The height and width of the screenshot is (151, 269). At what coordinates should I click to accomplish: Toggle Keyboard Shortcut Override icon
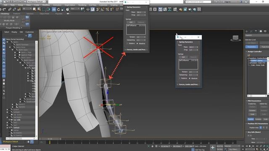(92, 9)
